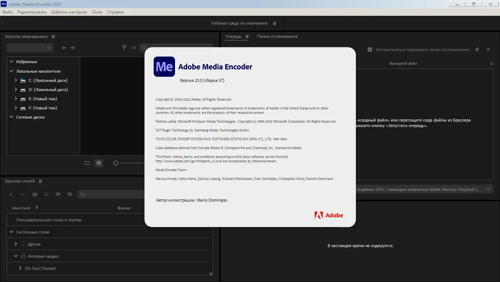Viewport: 500px width, 282px height.
Task: Toggle ingest visibility eye icon in media browser
Action: (133, 48)
